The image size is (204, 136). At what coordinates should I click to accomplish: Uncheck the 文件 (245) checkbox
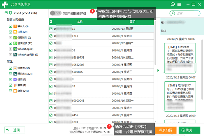pyautogui.click(x=10, y=91)
